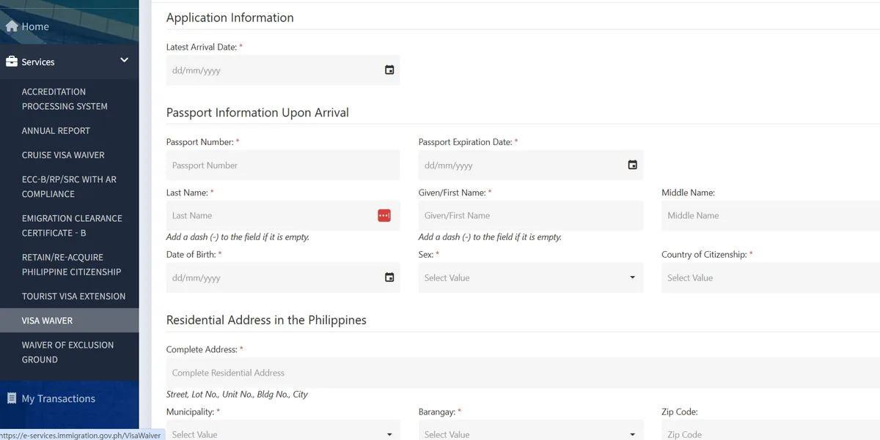Image resolution: width=880 pixels, height=440 pixels.
Task: Open the Passport Expiration Date calendar icon
Action: [x=633, y=165]
